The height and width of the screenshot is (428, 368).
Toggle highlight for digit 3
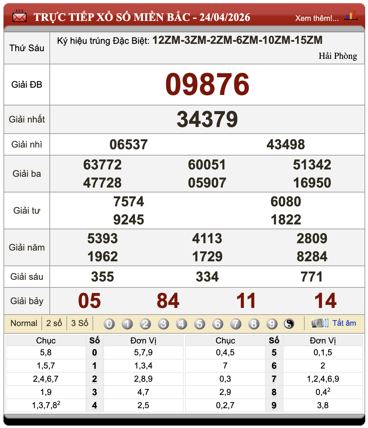[163, 324]
